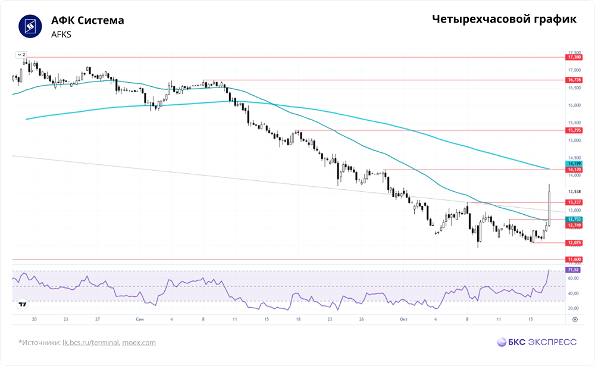This screenshot has height=366, width=595.
Task: Select the 14,170 price level label
Action: tap(574, 170)
